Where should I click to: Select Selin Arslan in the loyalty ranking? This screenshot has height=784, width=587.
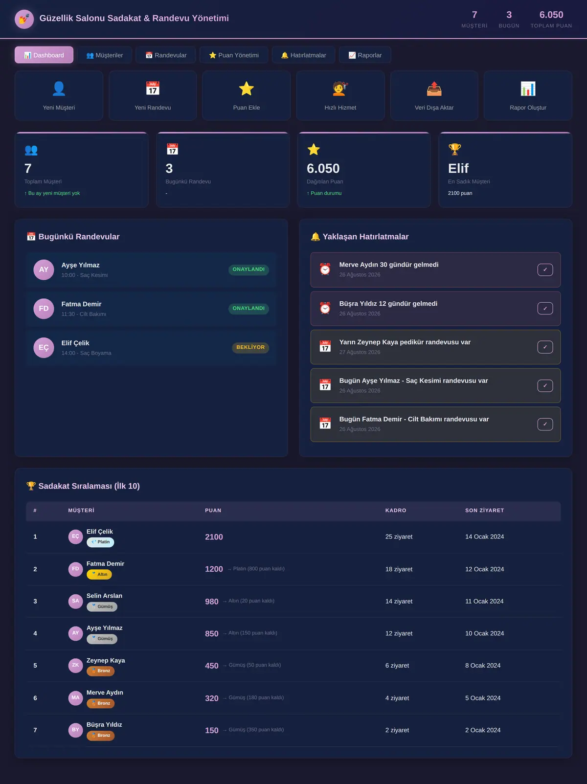[x=293, y=601]
